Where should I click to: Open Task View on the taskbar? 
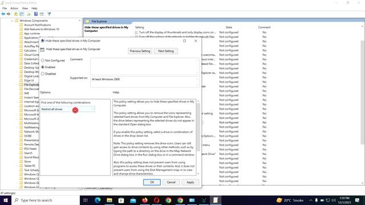86,200
